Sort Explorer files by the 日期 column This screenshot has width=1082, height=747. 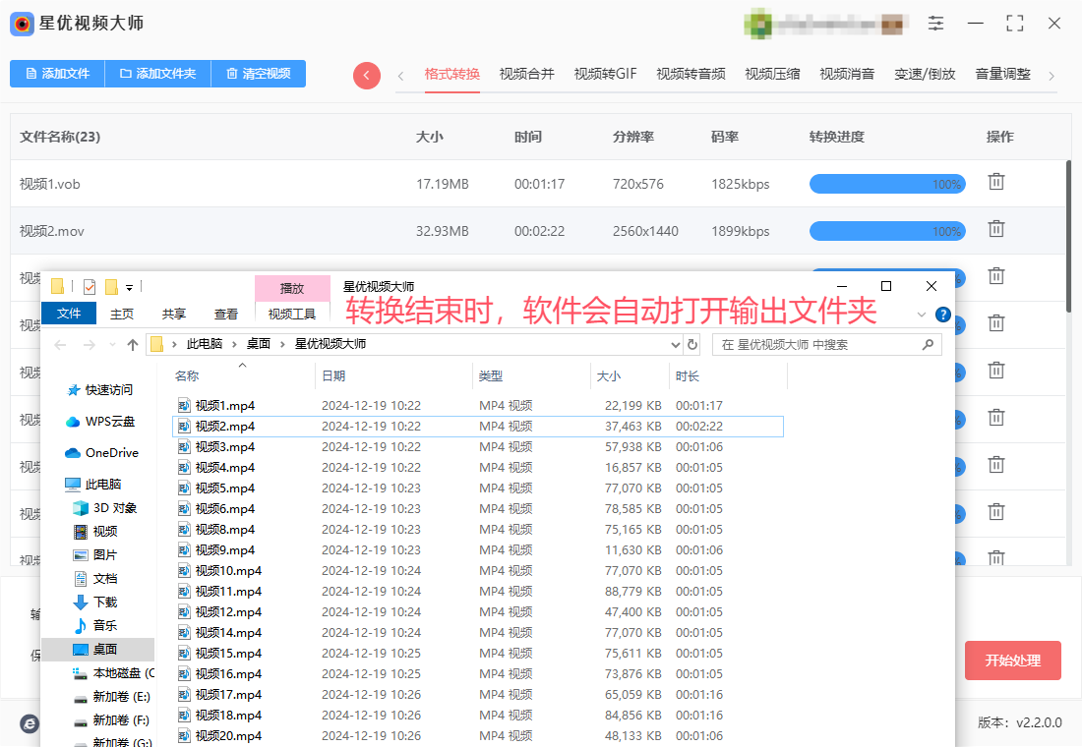(393, 375)
